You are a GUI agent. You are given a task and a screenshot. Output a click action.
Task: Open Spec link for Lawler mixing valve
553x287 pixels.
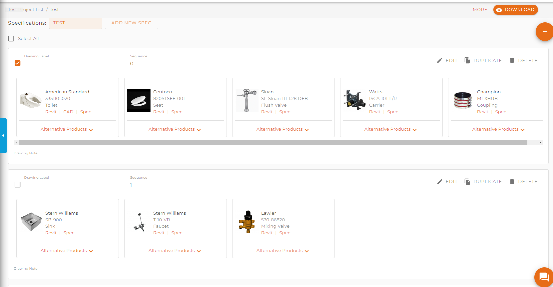(285, 233)
